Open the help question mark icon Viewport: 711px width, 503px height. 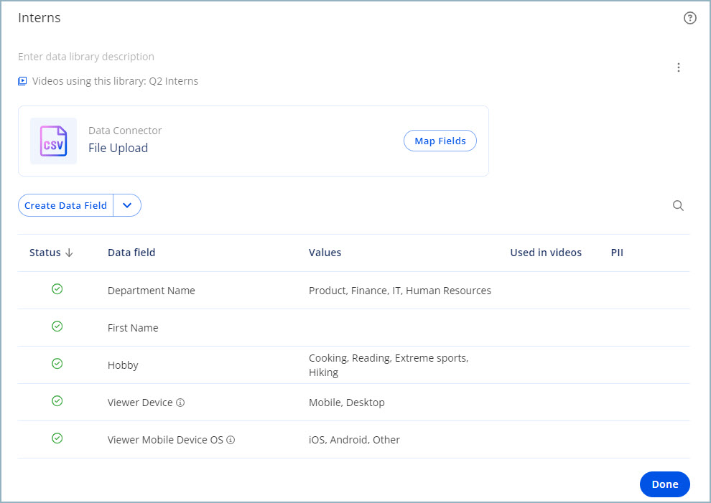689,19
